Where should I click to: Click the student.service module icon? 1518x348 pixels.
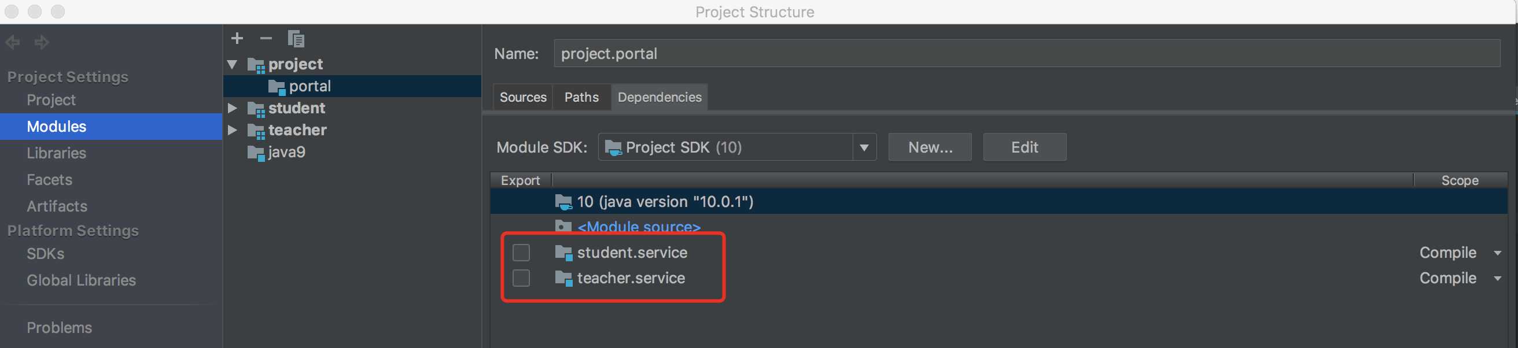(563, 253)
